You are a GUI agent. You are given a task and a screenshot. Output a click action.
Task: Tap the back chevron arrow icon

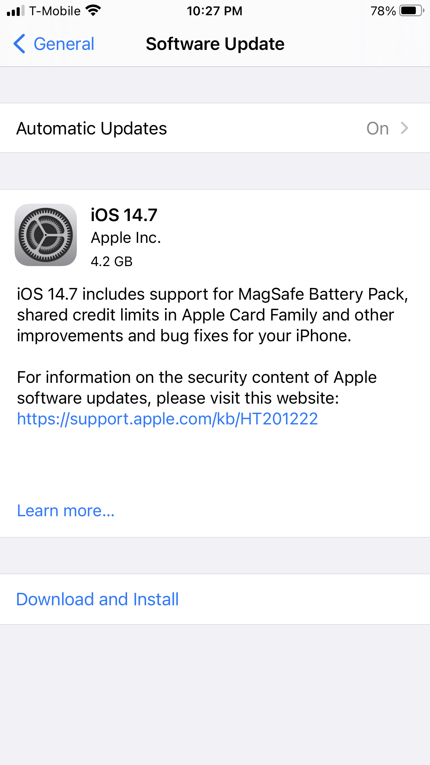(19, 44)
